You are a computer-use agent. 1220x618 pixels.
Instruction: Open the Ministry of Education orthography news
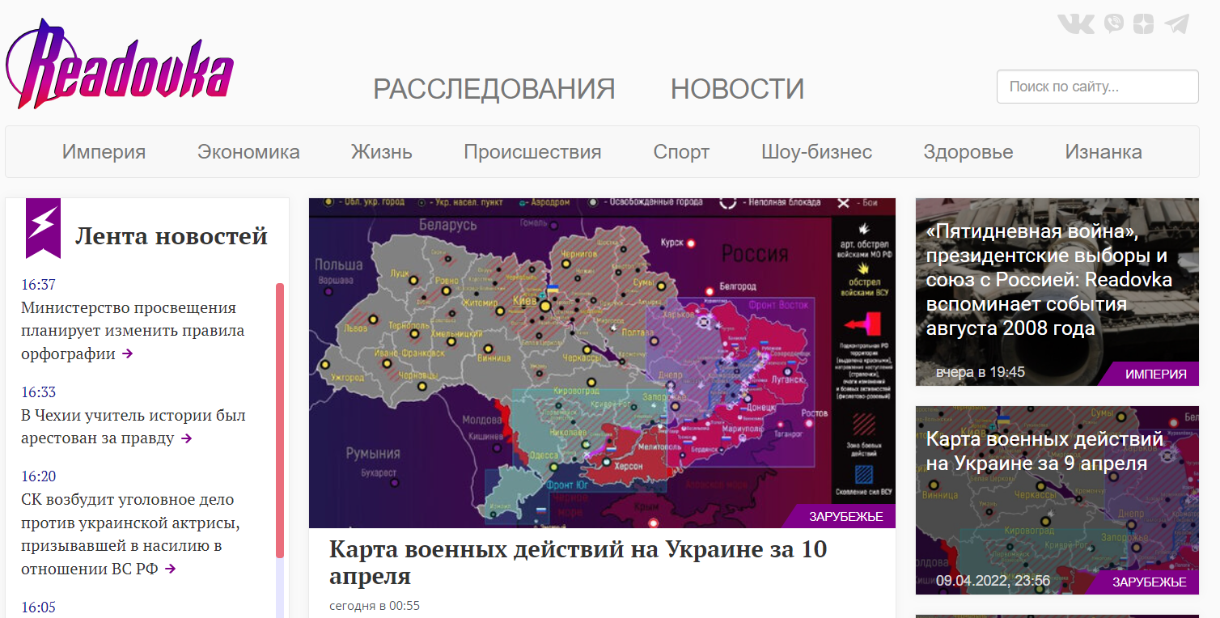point(133,331)
